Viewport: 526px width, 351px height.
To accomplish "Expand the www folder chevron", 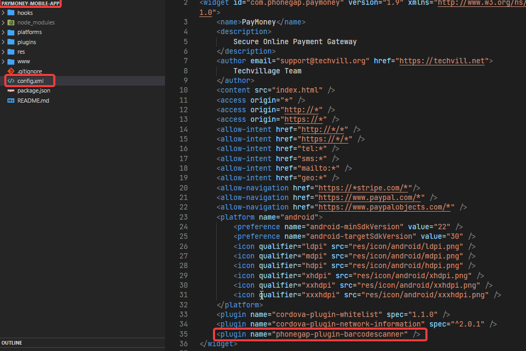I will (4, 62).
